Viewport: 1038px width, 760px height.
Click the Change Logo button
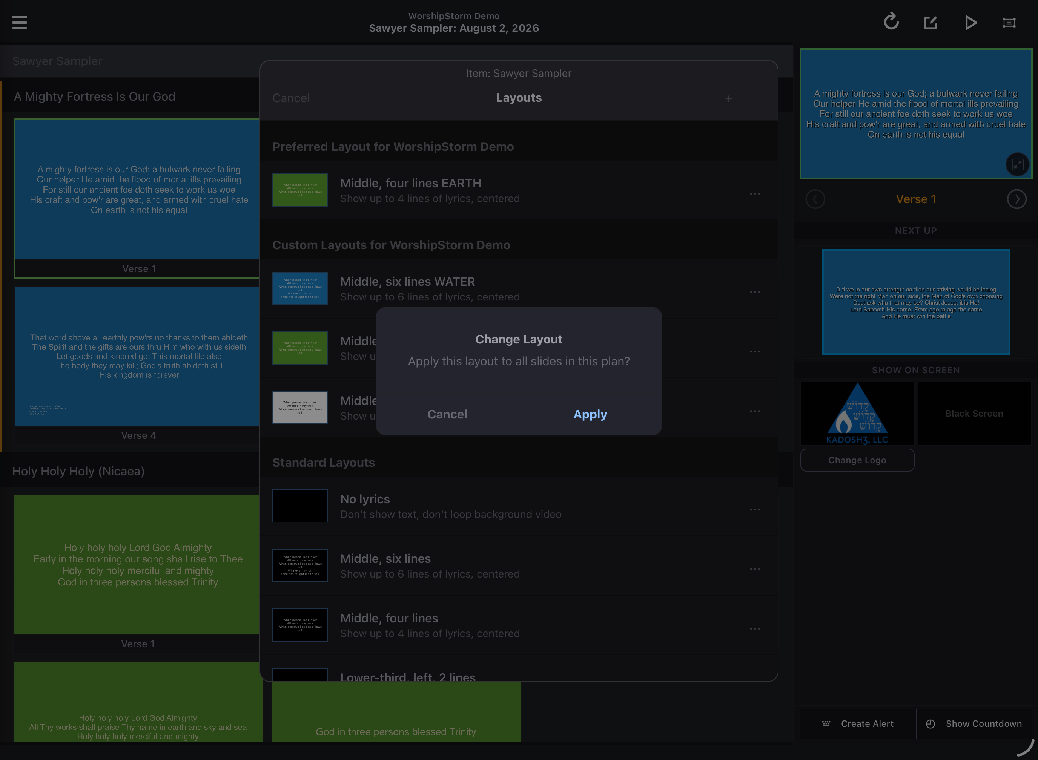point(857,460)
